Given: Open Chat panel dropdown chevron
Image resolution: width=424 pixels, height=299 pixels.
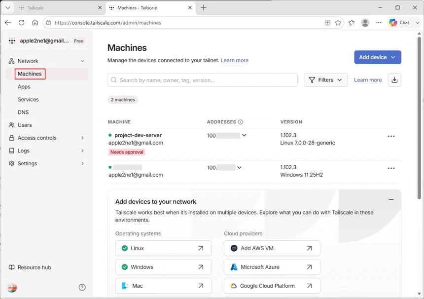Looking at the screenshot, I should (x=418, y=23).
